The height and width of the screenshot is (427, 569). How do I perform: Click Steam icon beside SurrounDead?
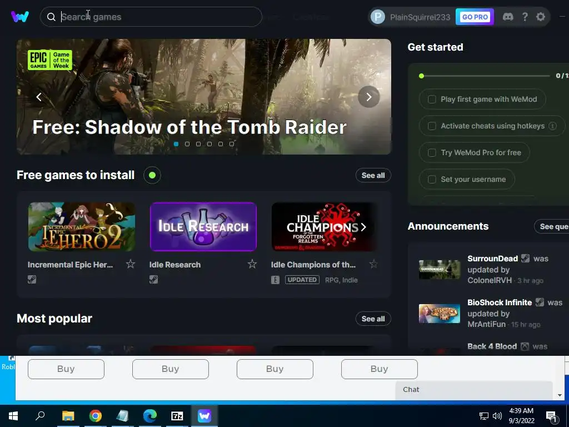(x=526, y=258)
